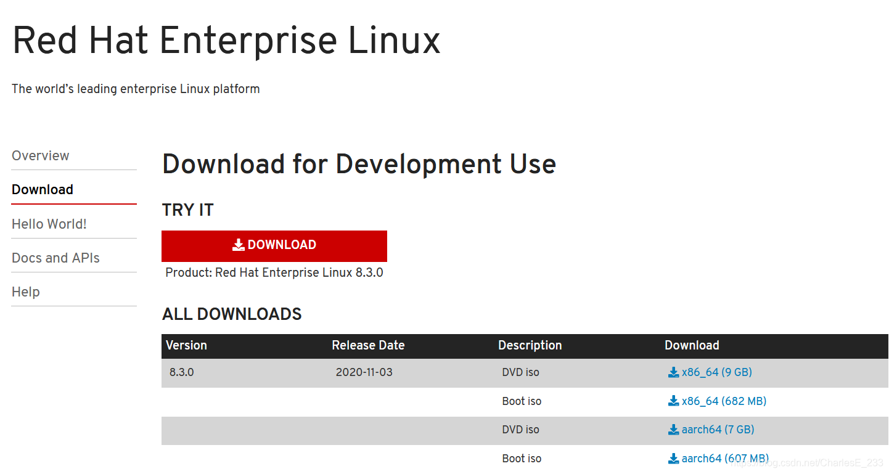Click the Product: Red Hat Enterprise Linux 8.3.0 text
The image size is (889, 474).
click(x=274, y=272)
